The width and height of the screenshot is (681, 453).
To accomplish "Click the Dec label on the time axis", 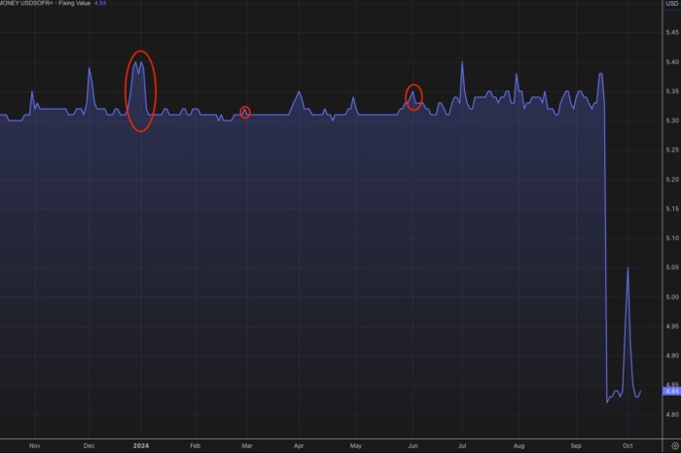I will pyautogui.click(x=89, y=443).
